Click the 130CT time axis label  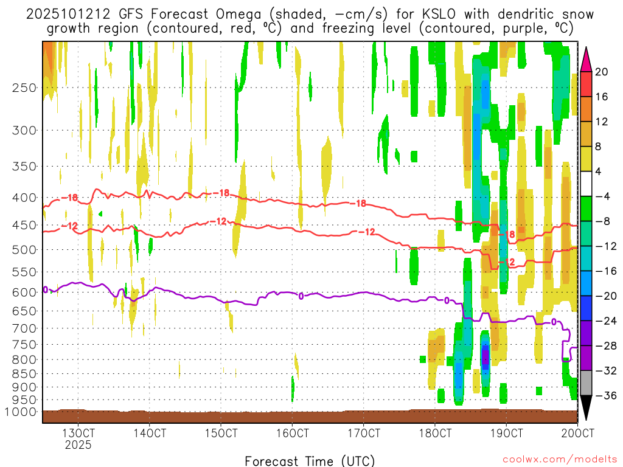(78, 433)
